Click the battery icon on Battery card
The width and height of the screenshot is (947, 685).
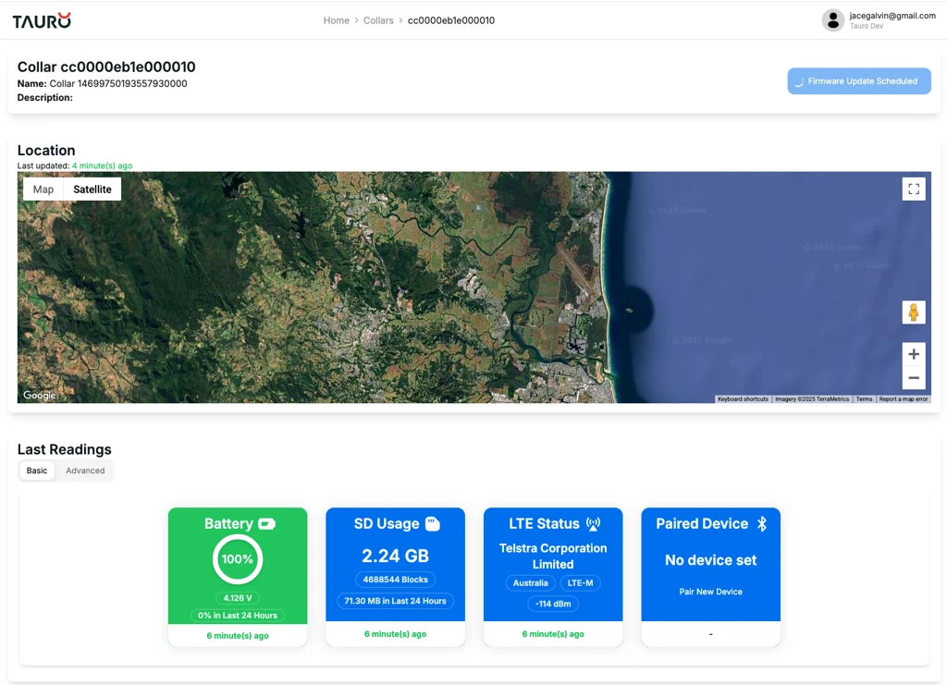coord(266,524)
